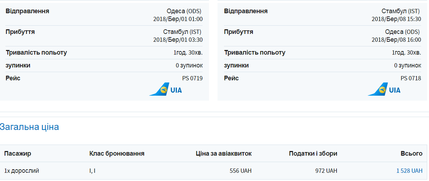Click the Пасажир column header
Image resolution: width=429 pixels, height=181 pixels.
[x=18, y=154]
